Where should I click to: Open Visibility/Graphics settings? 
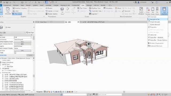(20, 8)
